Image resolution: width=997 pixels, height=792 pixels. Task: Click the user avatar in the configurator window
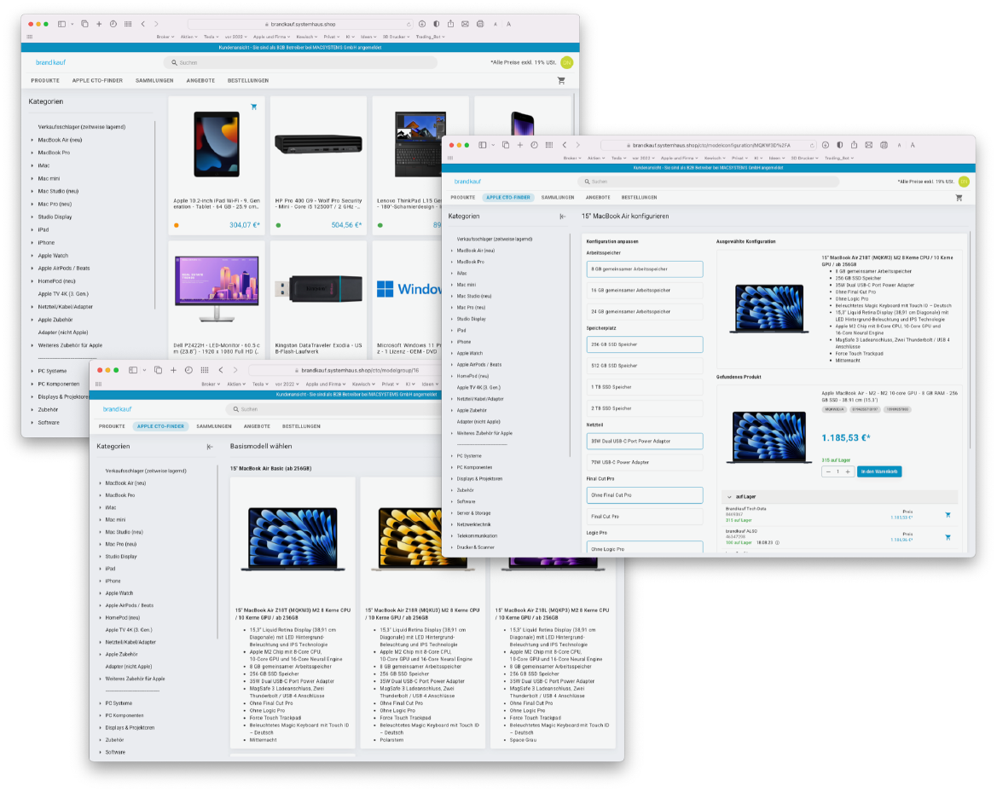[964, 181]
